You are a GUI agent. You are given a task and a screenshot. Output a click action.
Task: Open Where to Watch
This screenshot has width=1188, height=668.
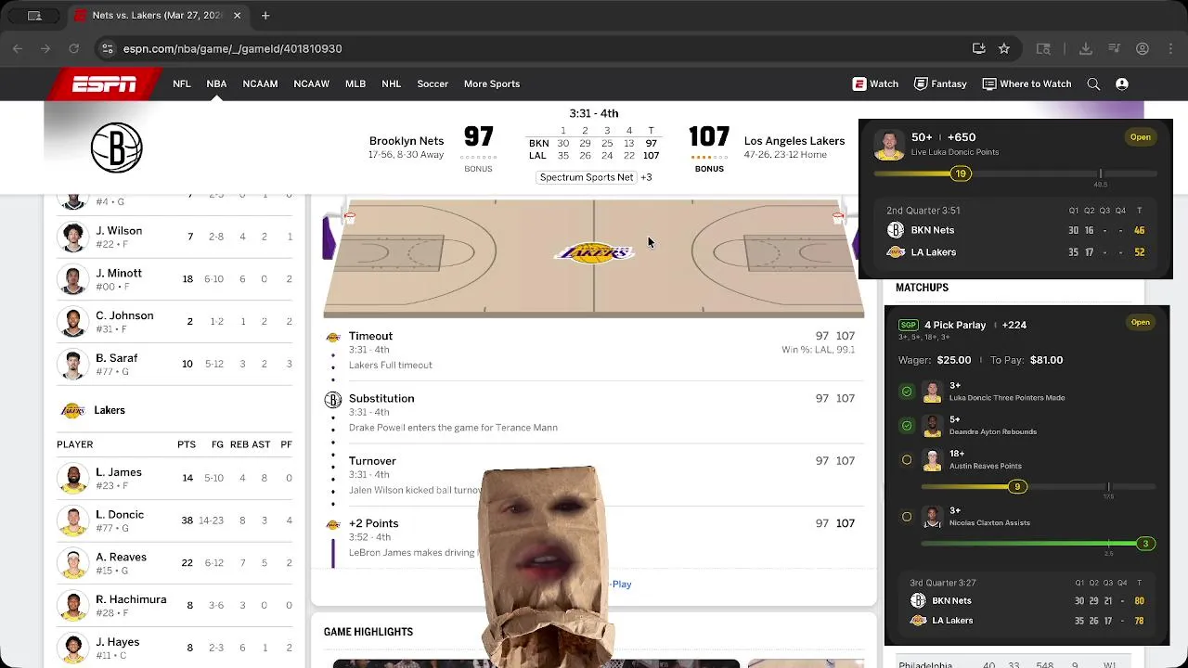coord(1027,83)
